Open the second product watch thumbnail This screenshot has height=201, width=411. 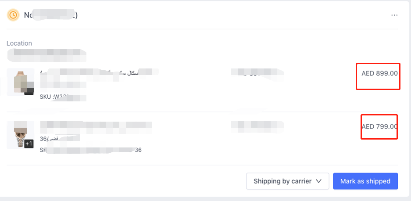point(21,135)
